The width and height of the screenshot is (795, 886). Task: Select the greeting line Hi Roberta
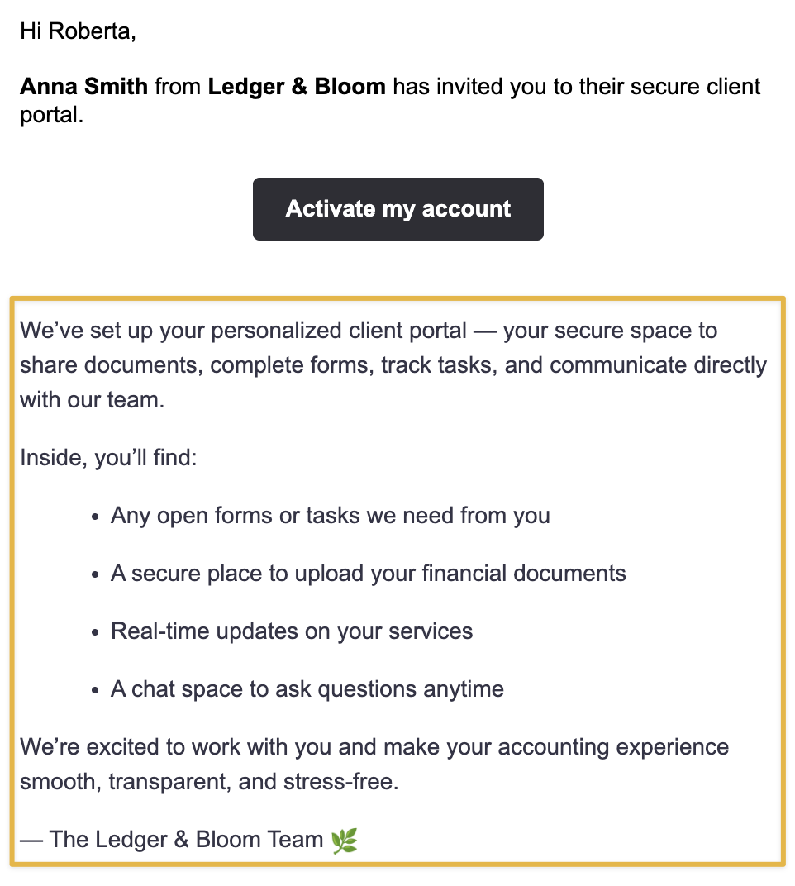[78, 31]
